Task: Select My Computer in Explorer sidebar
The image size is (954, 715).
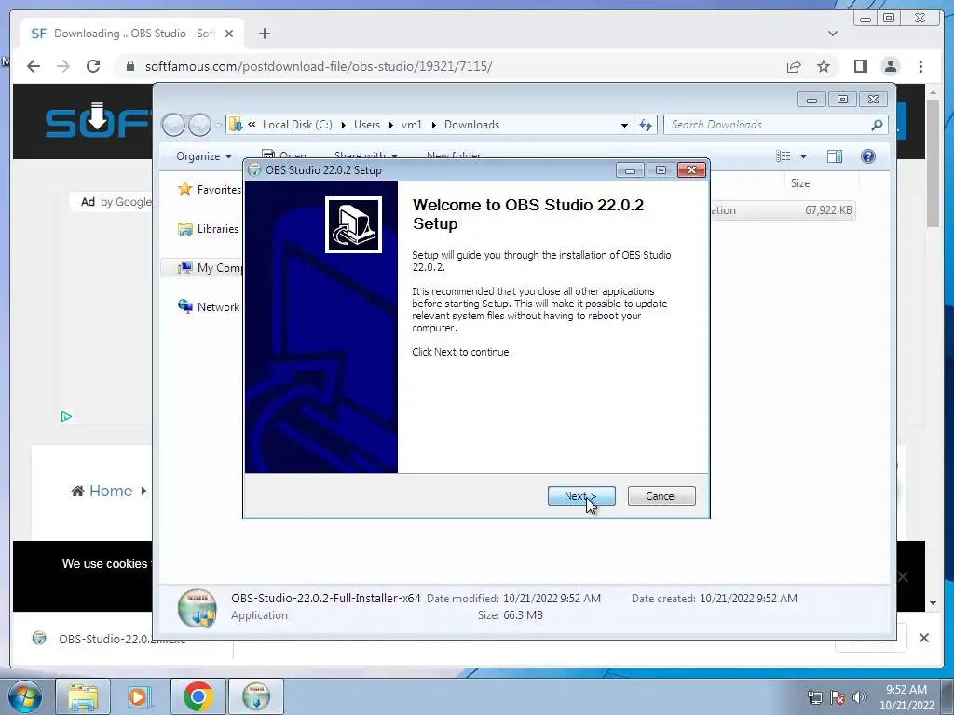Action: click(x=210, y=268)
